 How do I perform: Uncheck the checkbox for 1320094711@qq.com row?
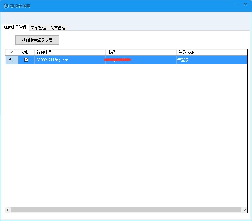tap(26, 60)
